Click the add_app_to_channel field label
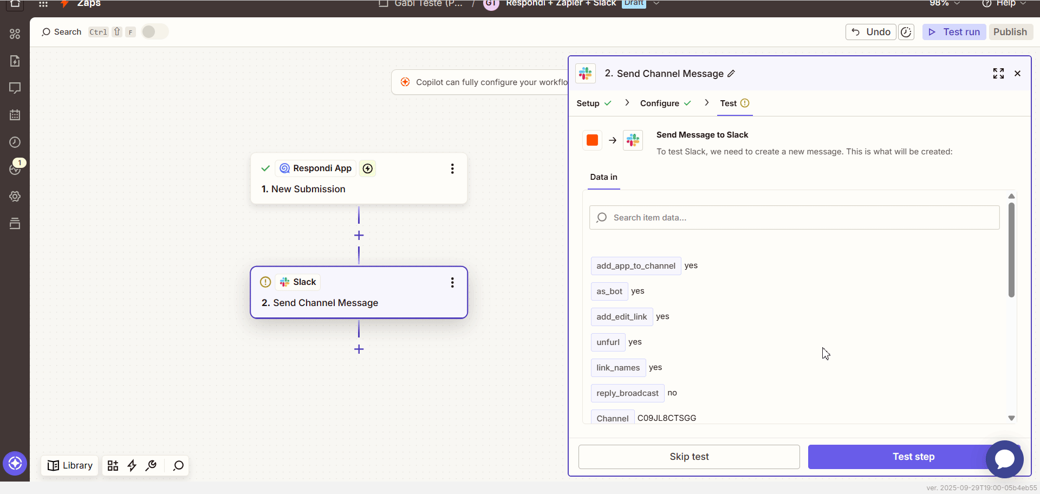This screenshot has height=494, width=1040. point(636,266)
